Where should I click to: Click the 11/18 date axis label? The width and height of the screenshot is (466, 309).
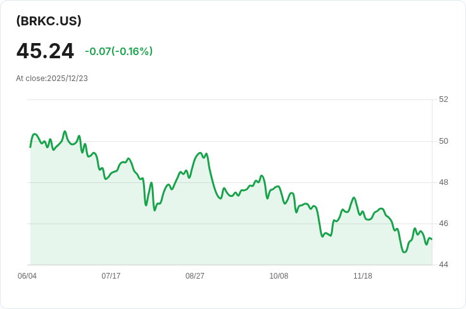363,276
